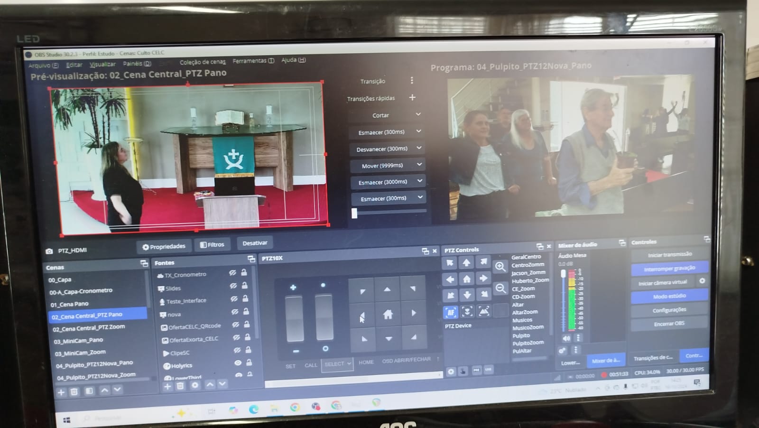This screenshot has width=759, height=428.
Task: Open PTZ Controls settings gear
Action: 451,372
